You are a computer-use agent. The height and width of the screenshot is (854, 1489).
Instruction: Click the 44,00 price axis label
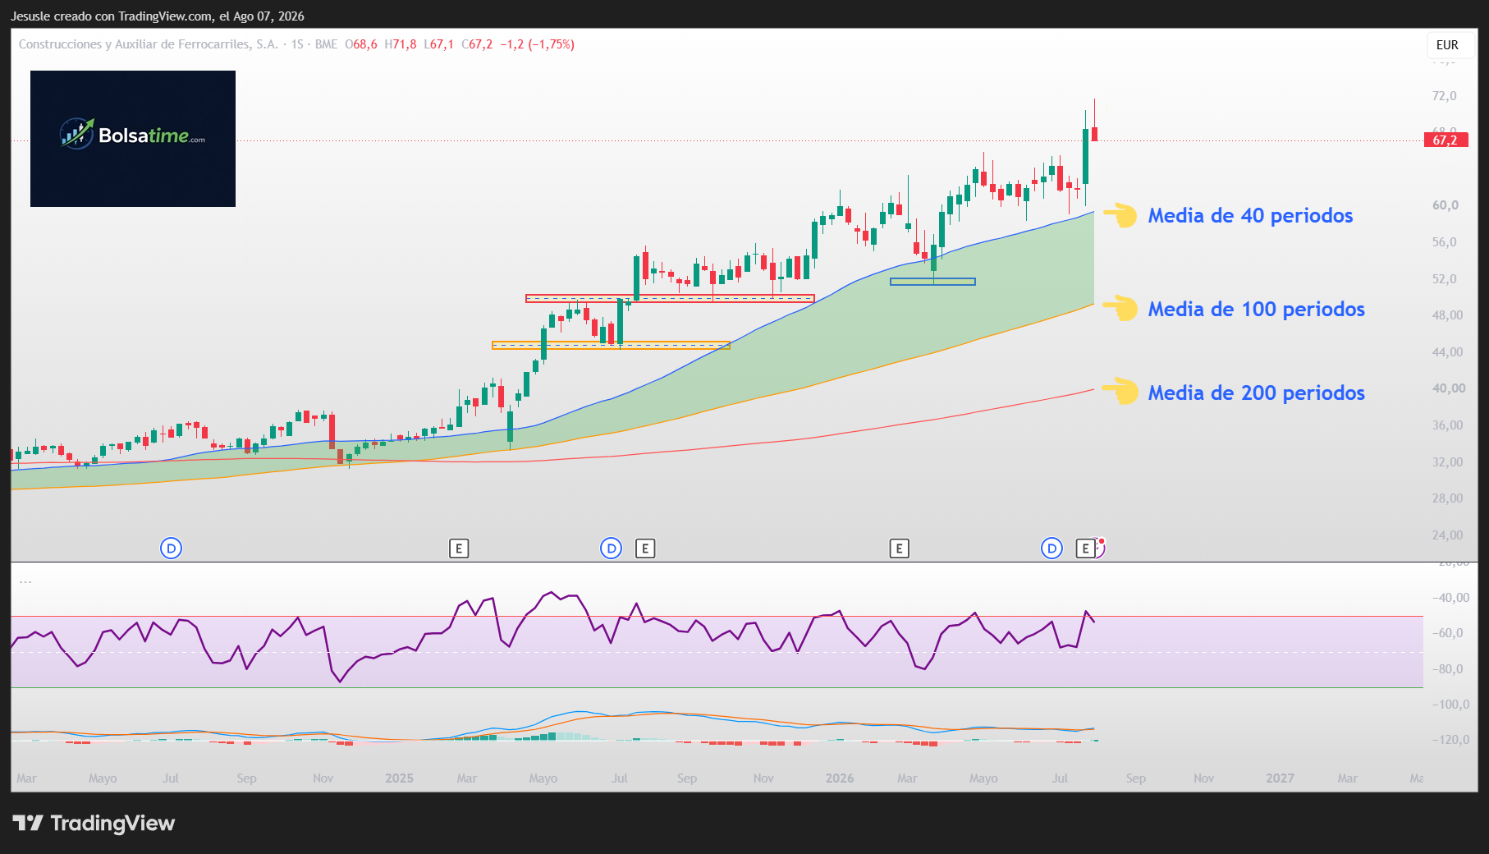(x=1447, y=352)
